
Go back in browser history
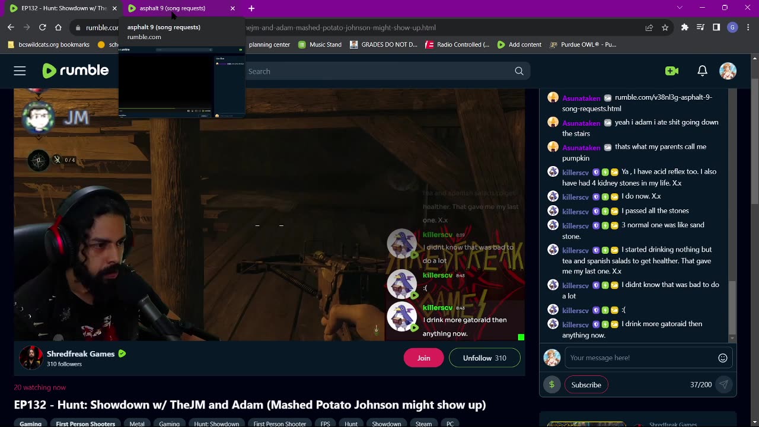11,27
